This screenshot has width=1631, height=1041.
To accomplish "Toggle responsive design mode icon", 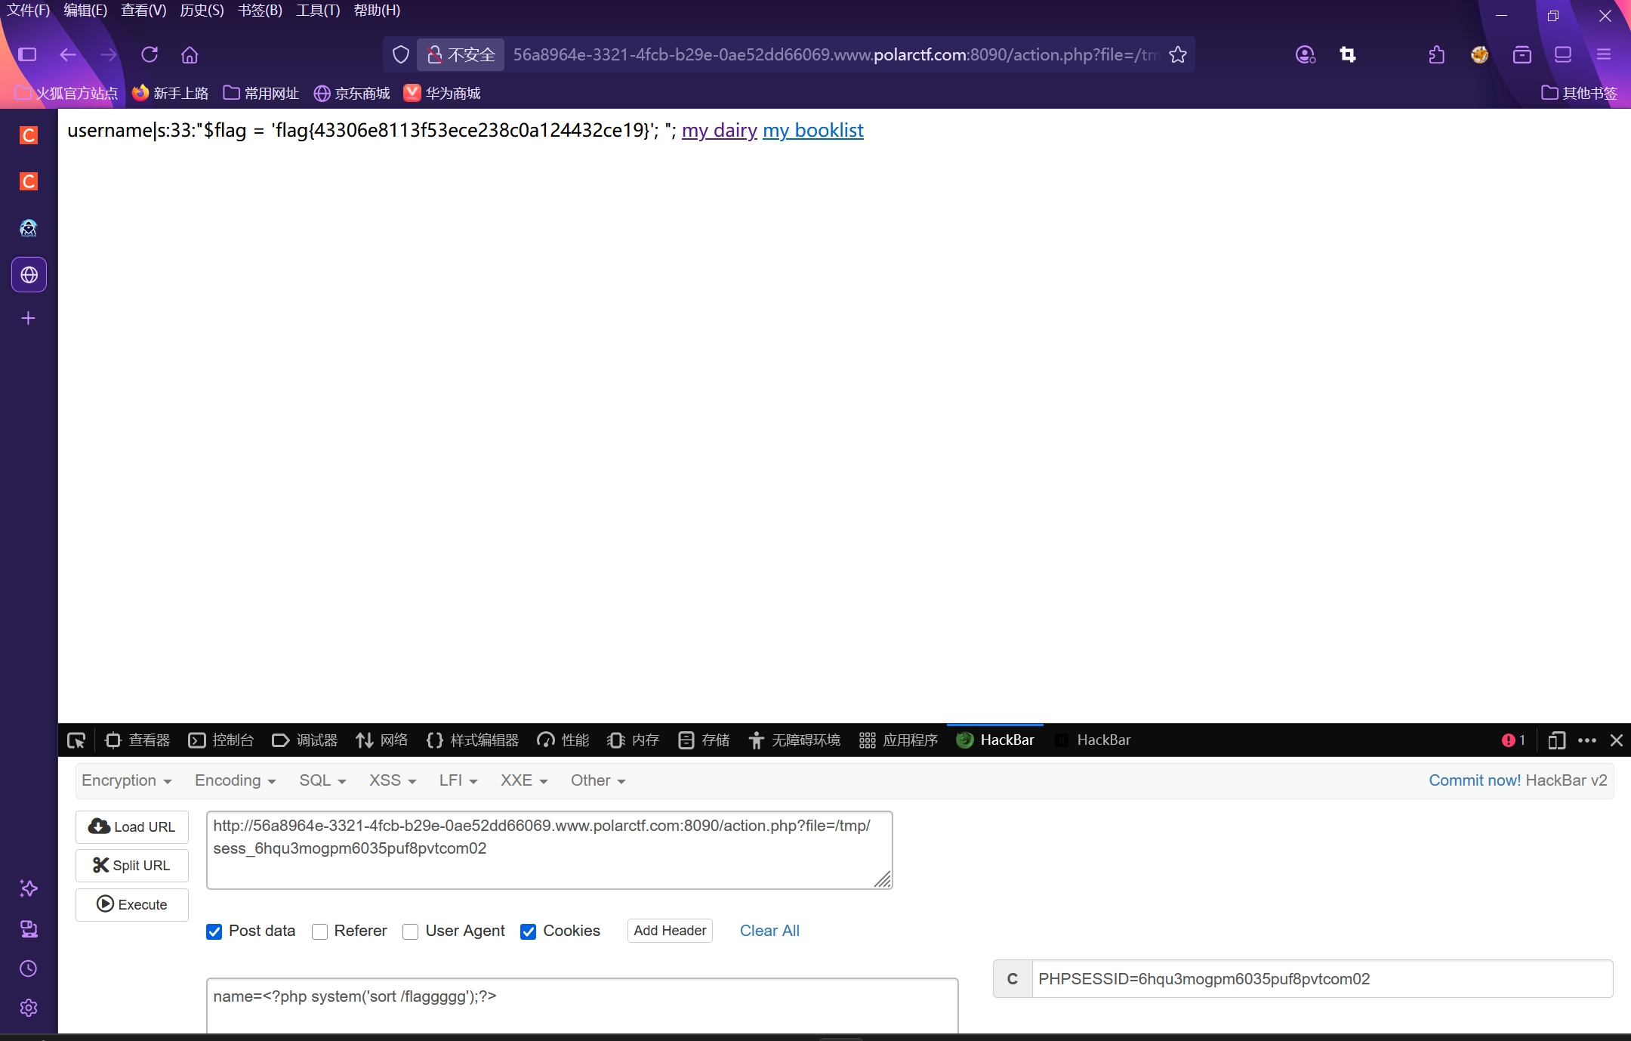I will pos(1555,740).
